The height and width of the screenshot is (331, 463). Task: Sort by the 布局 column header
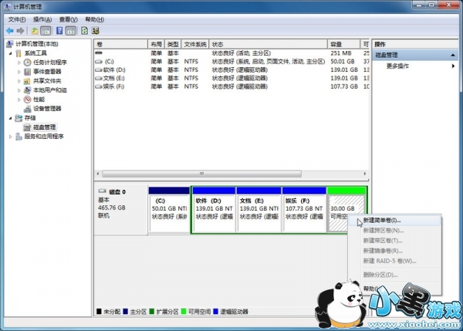coord(156,44)
